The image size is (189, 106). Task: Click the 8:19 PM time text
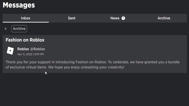coord(39,54)
